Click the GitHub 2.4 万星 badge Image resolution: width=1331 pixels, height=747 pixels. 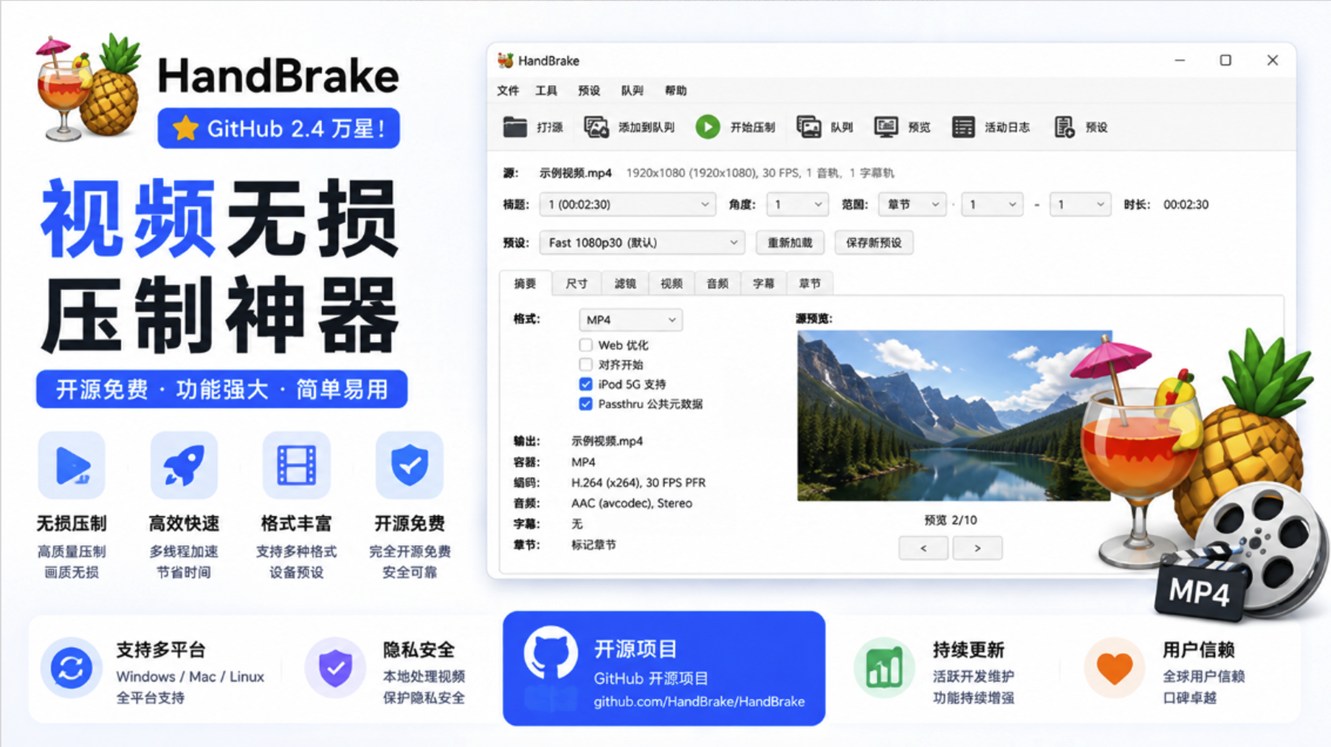pyautogui.click(x=279, y=128)
